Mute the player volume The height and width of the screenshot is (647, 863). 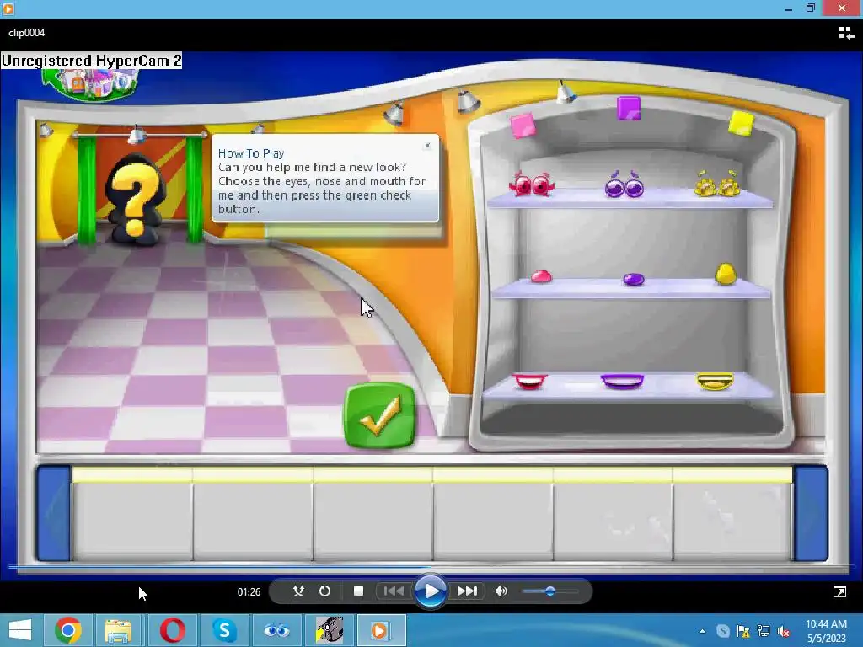tap(501, 591)
